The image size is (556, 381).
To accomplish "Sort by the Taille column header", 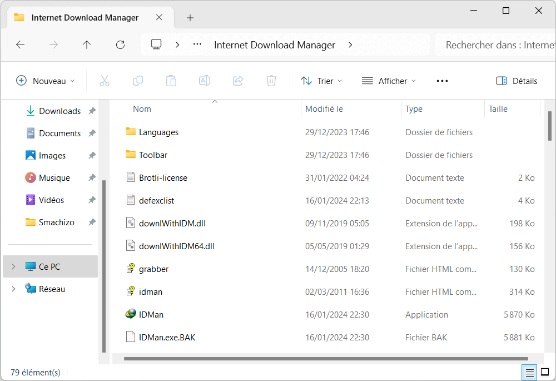I will tap(498, 109).
